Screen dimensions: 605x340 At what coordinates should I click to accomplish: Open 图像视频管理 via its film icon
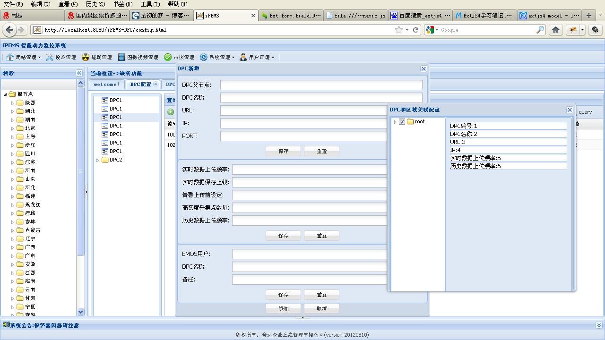click(x=121, y=57)
